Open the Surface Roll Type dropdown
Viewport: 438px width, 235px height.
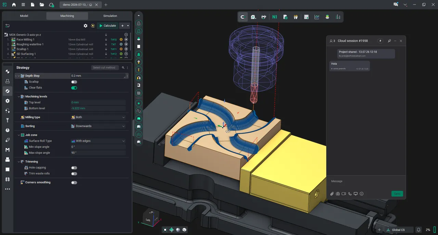[98, 141]
